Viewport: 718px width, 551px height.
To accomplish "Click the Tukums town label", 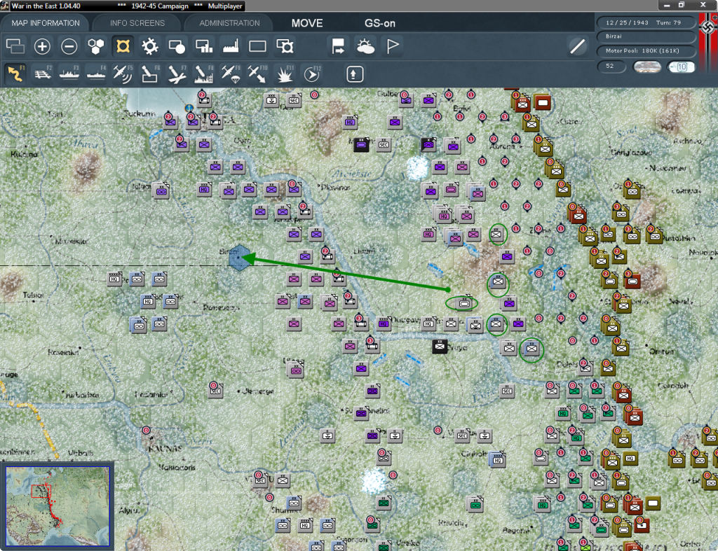I will coord(138,113).
